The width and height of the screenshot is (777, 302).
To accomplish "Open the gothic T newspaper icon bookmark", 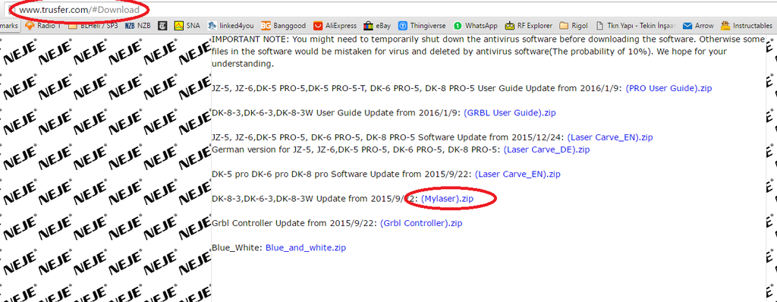I will pos(162,25).
